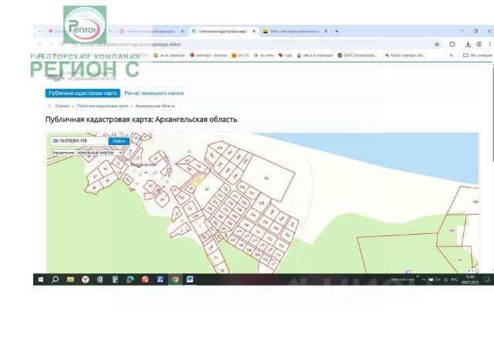Select parcel 236 on the map
The width and height of the screenshot is (494, 349).
[261, 203]
